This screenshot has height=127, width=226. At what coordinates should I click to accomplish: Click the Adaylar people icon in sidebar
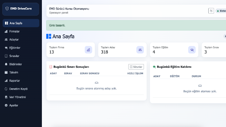6,40
